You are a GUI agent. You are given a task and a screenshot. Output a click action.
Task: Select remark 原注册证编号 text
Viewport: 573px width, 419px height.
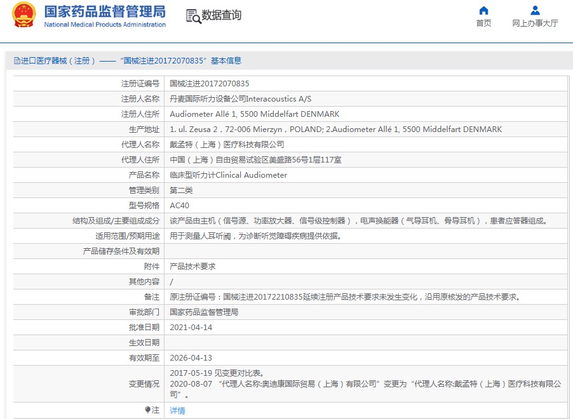(x=346, y=297)
